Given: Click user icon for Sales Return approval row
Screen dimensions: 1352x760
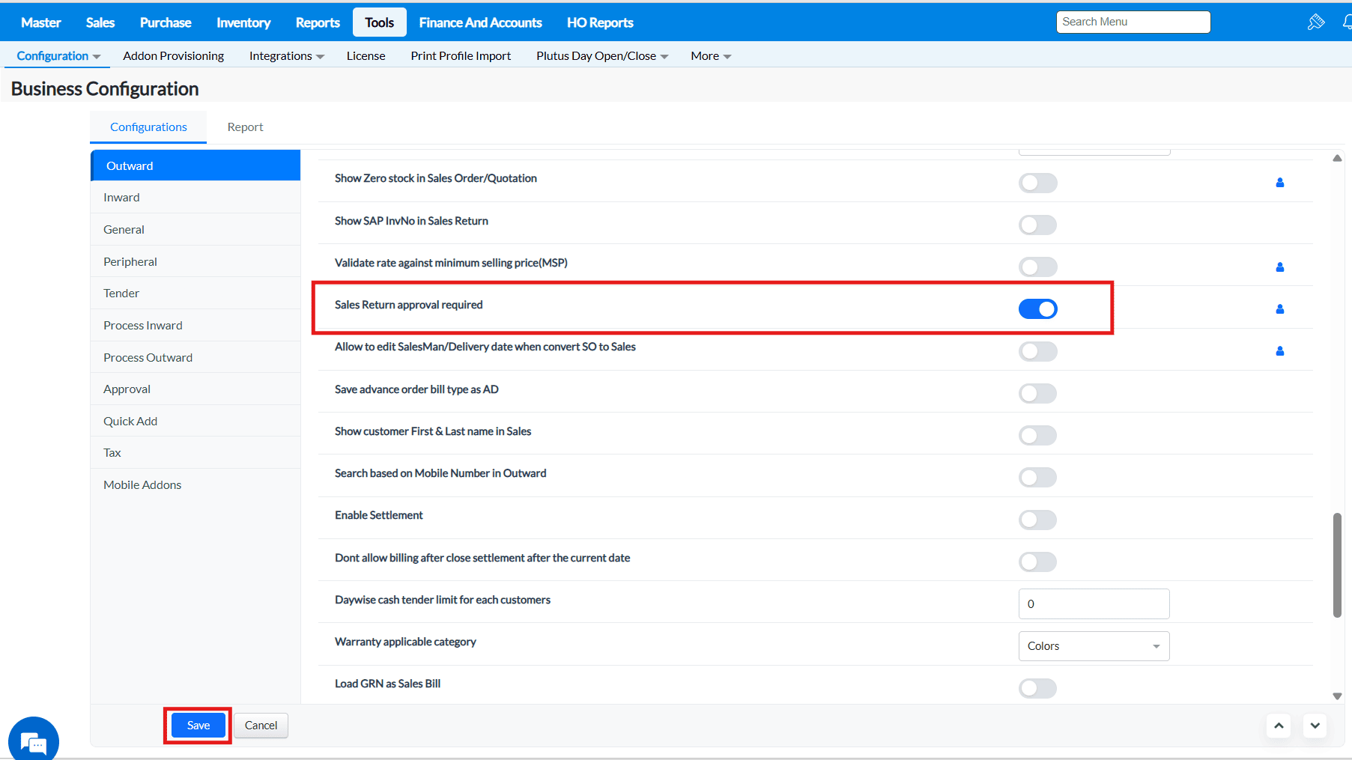Looking at the screenshot, I should [1280, 309].
